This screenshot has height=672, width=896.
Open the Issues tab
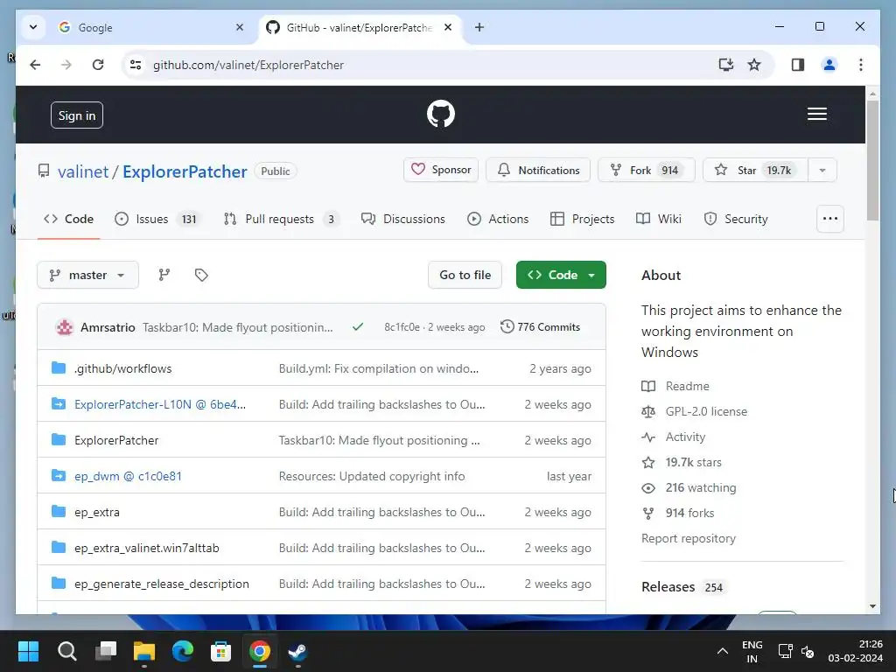coord(157,219)
